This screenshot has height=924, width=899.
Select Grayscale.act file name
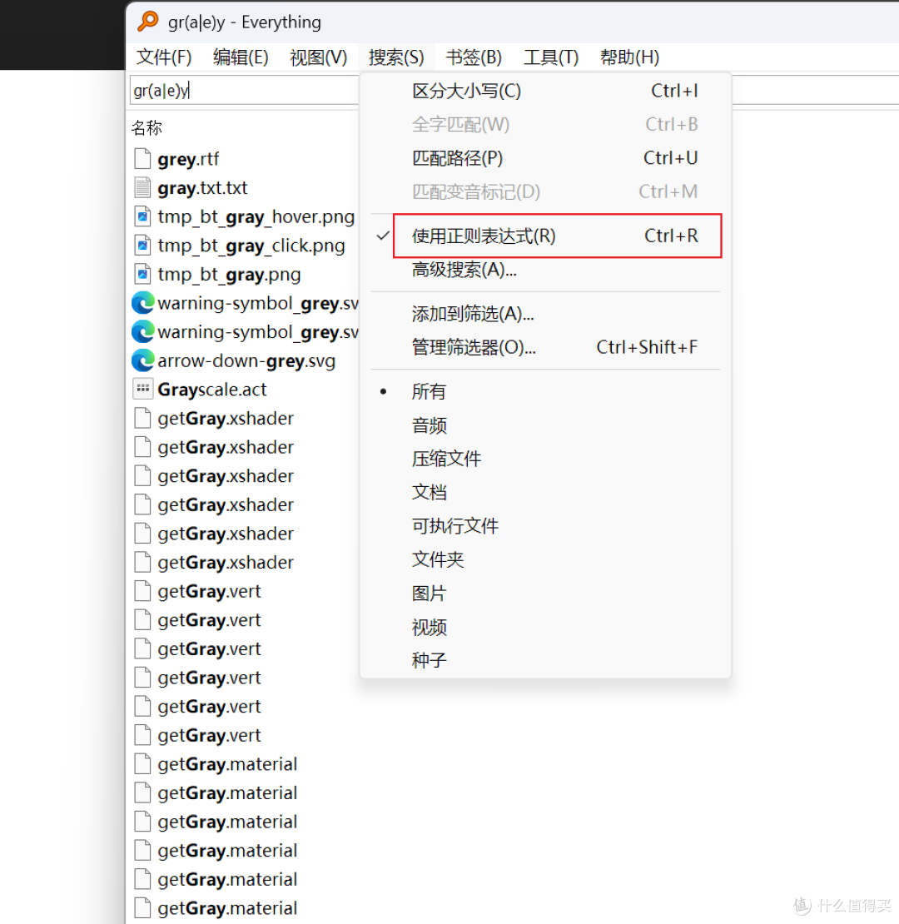(212, 390)
